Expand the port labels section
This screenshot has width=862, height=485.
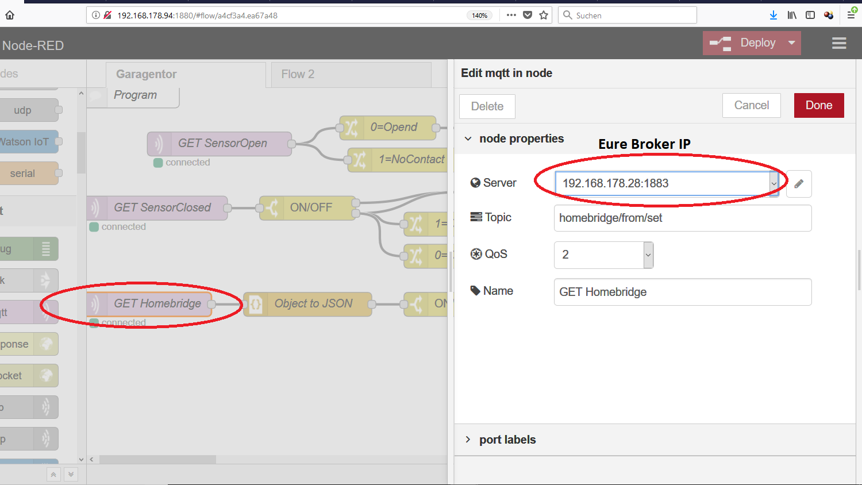coord(468,440)
